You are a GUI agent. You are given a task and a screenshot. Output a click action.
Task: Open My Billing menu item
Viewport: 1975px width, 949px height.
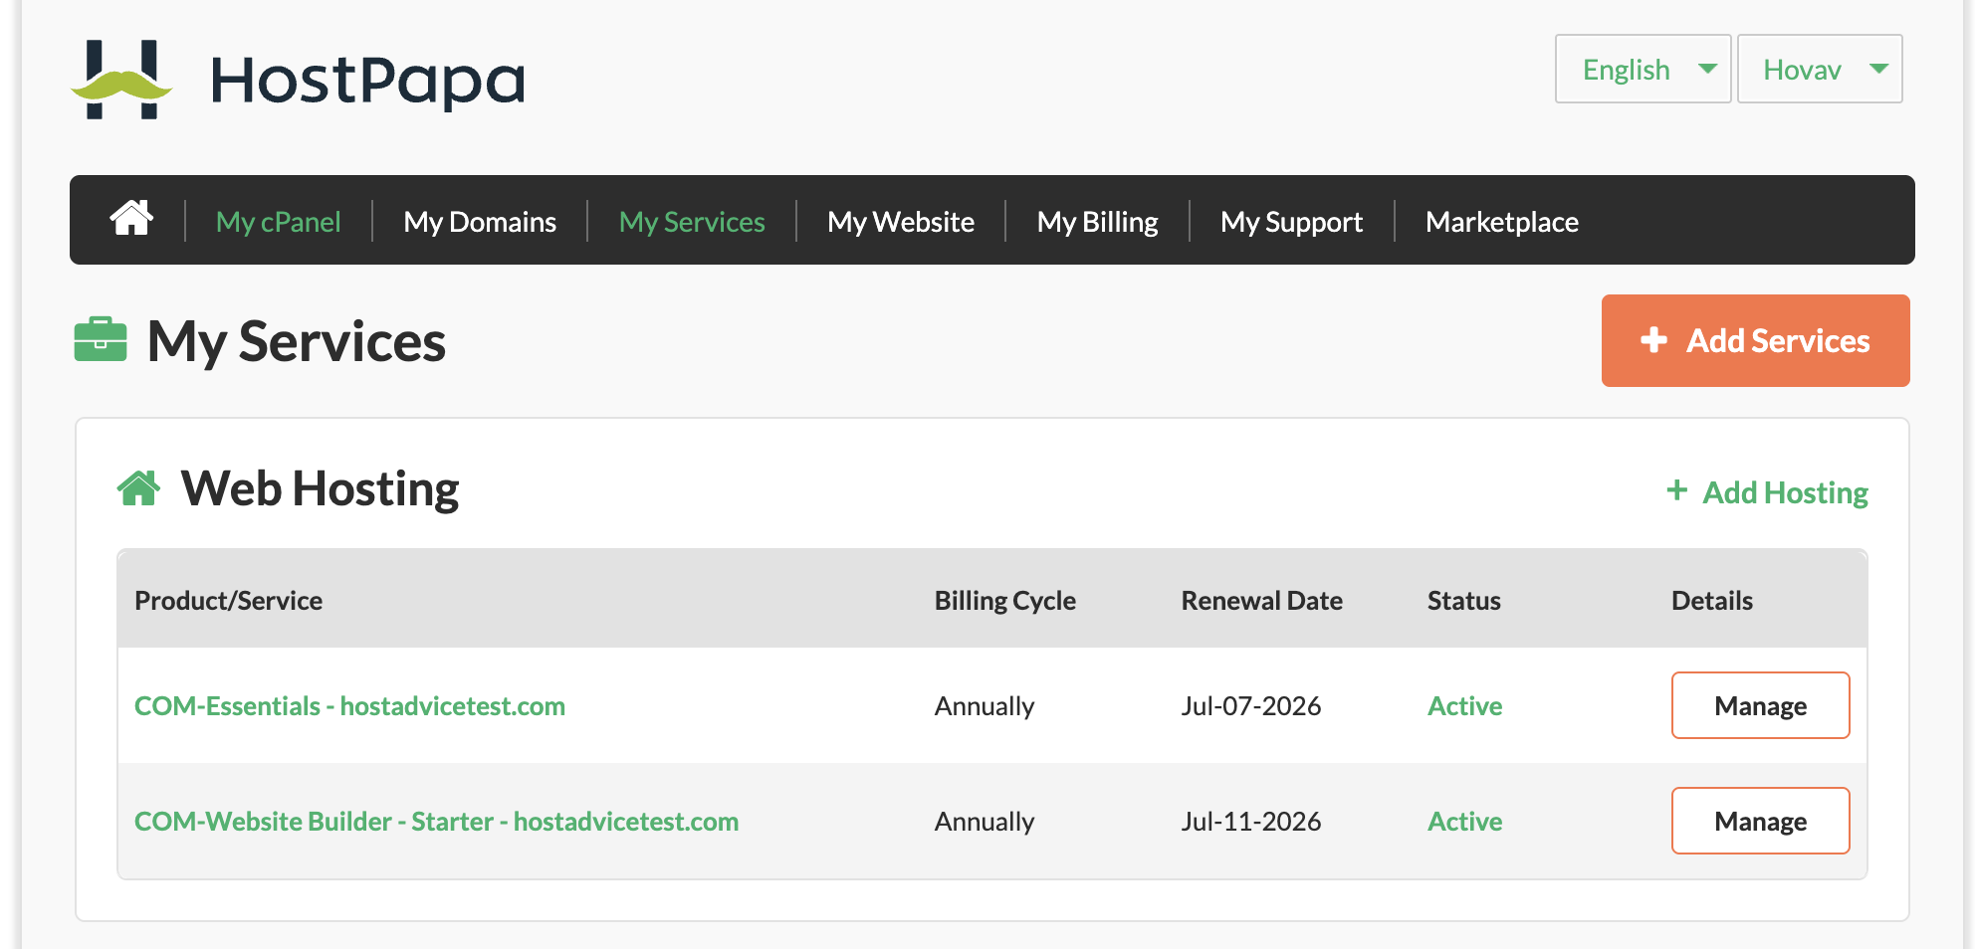tap(1098, 221)
